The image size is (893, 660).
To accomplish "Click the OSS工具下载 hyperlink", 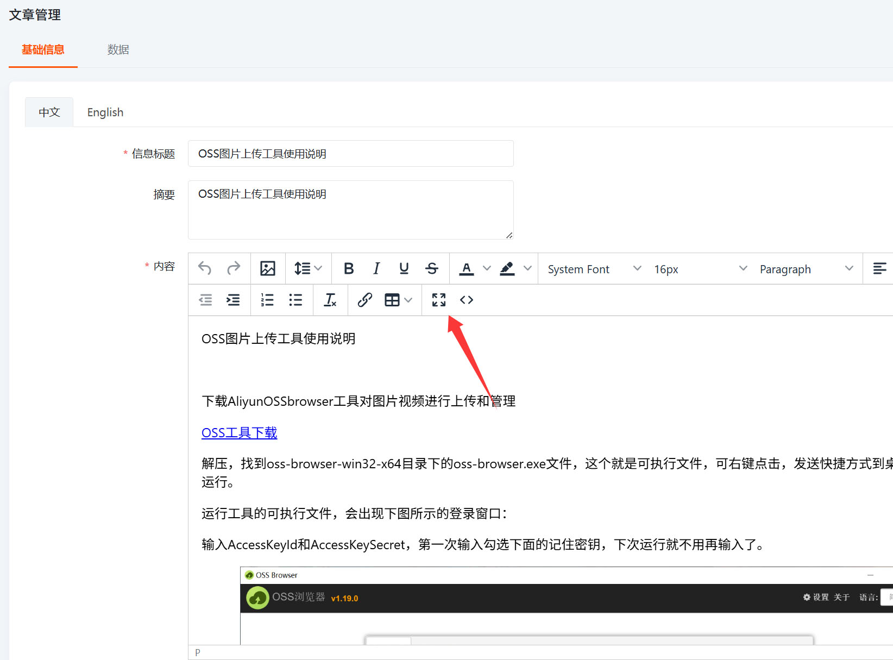I will coord(239,433).
